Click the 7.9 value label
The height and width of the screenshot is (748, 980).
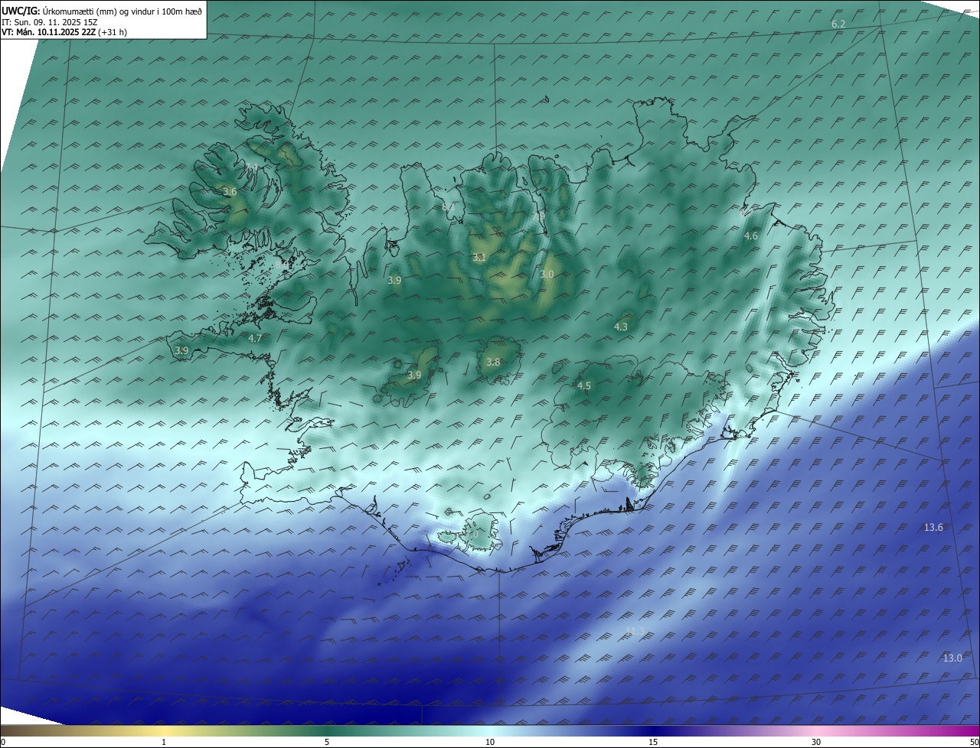coord(538,216)
